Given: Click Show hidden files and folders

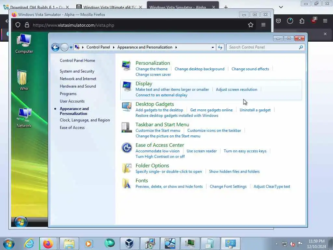Looking at the screenshot, I should click(234, 172).
